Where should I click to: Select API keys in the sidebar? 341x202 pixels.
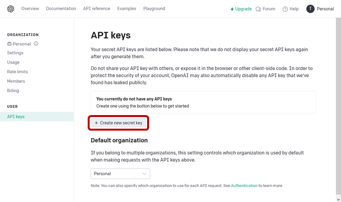16,117
